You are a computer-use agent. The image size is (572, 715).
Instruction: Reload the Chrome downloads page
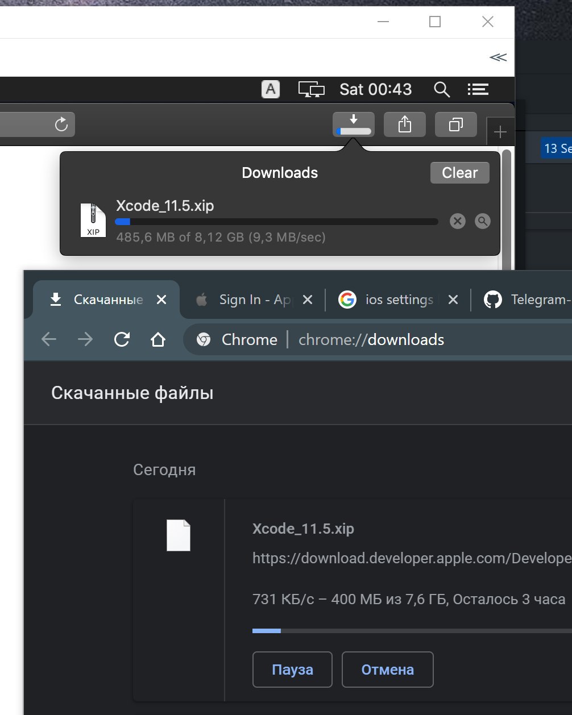click(x=122, y=340)
